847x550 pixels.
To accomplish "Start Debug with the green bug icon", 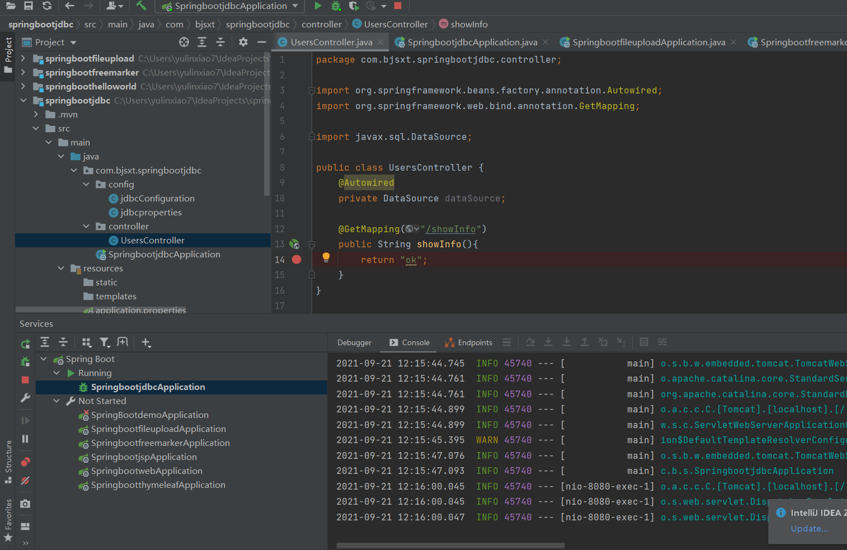I will (336, 6).
